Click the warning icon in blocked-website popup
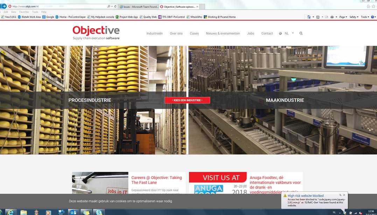This screenshot has width=377, height=215. [x=285, y=196]
